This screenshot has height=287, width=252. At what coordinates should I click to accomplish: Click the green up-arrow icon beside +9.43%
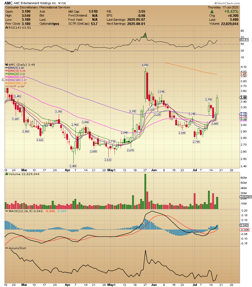[x=212, y=12]
